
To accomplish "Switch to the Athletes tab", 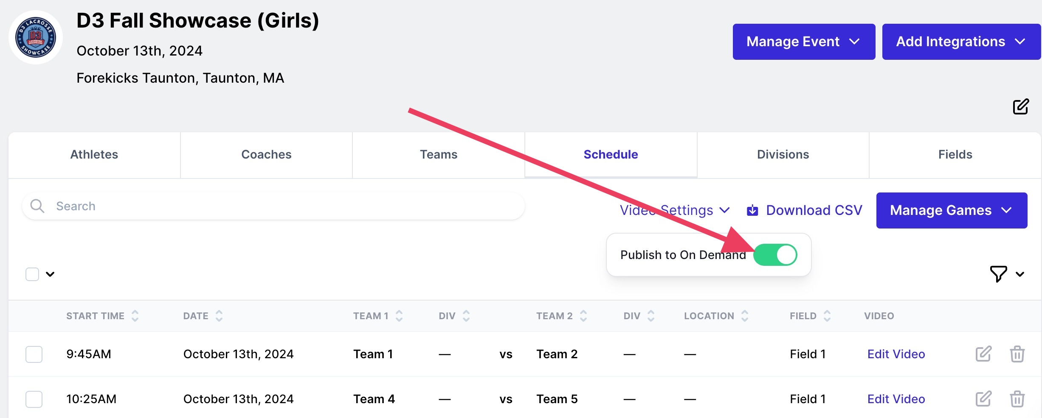I will click(x=94, y=155).
